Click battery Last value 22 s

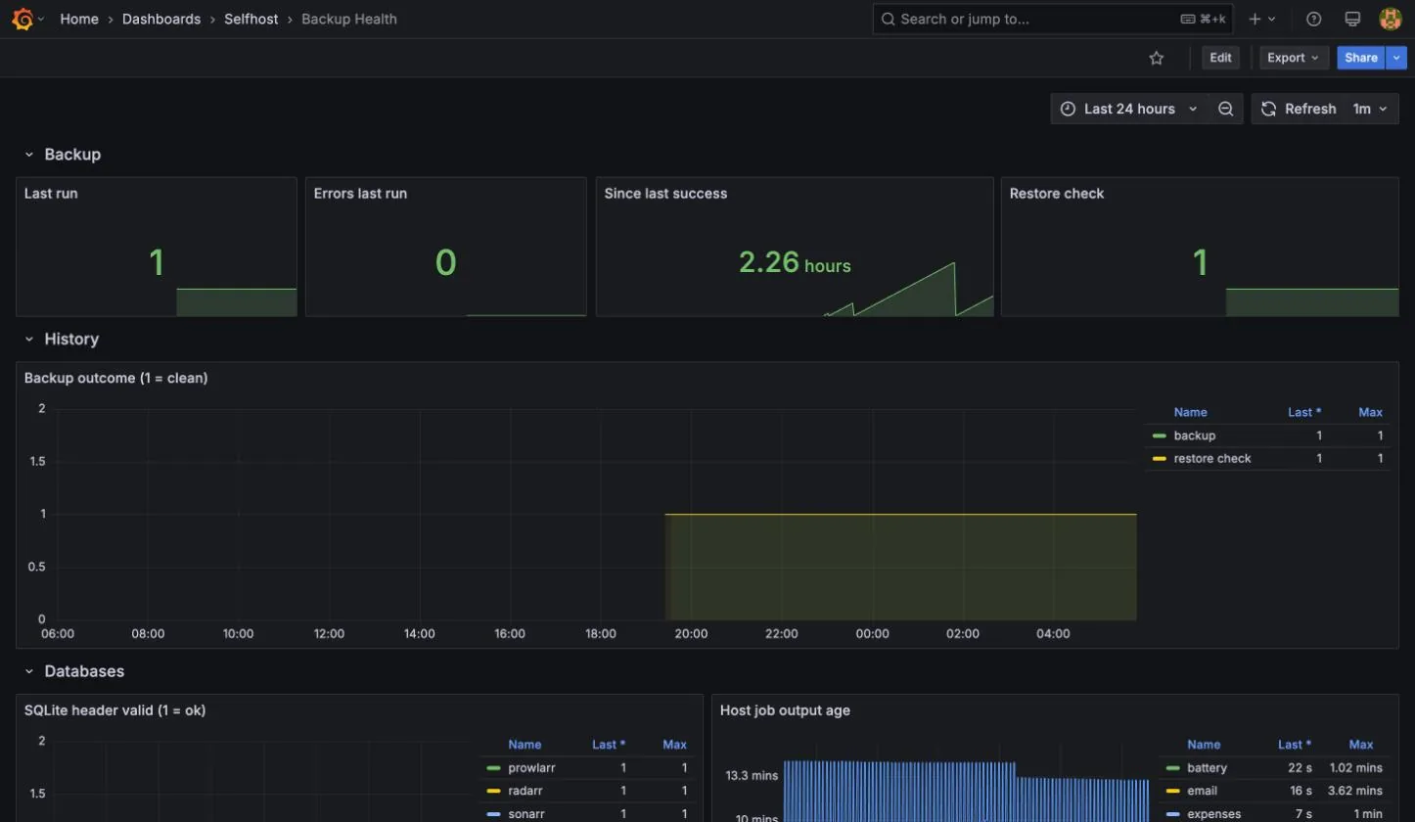tap(1300, 768)
